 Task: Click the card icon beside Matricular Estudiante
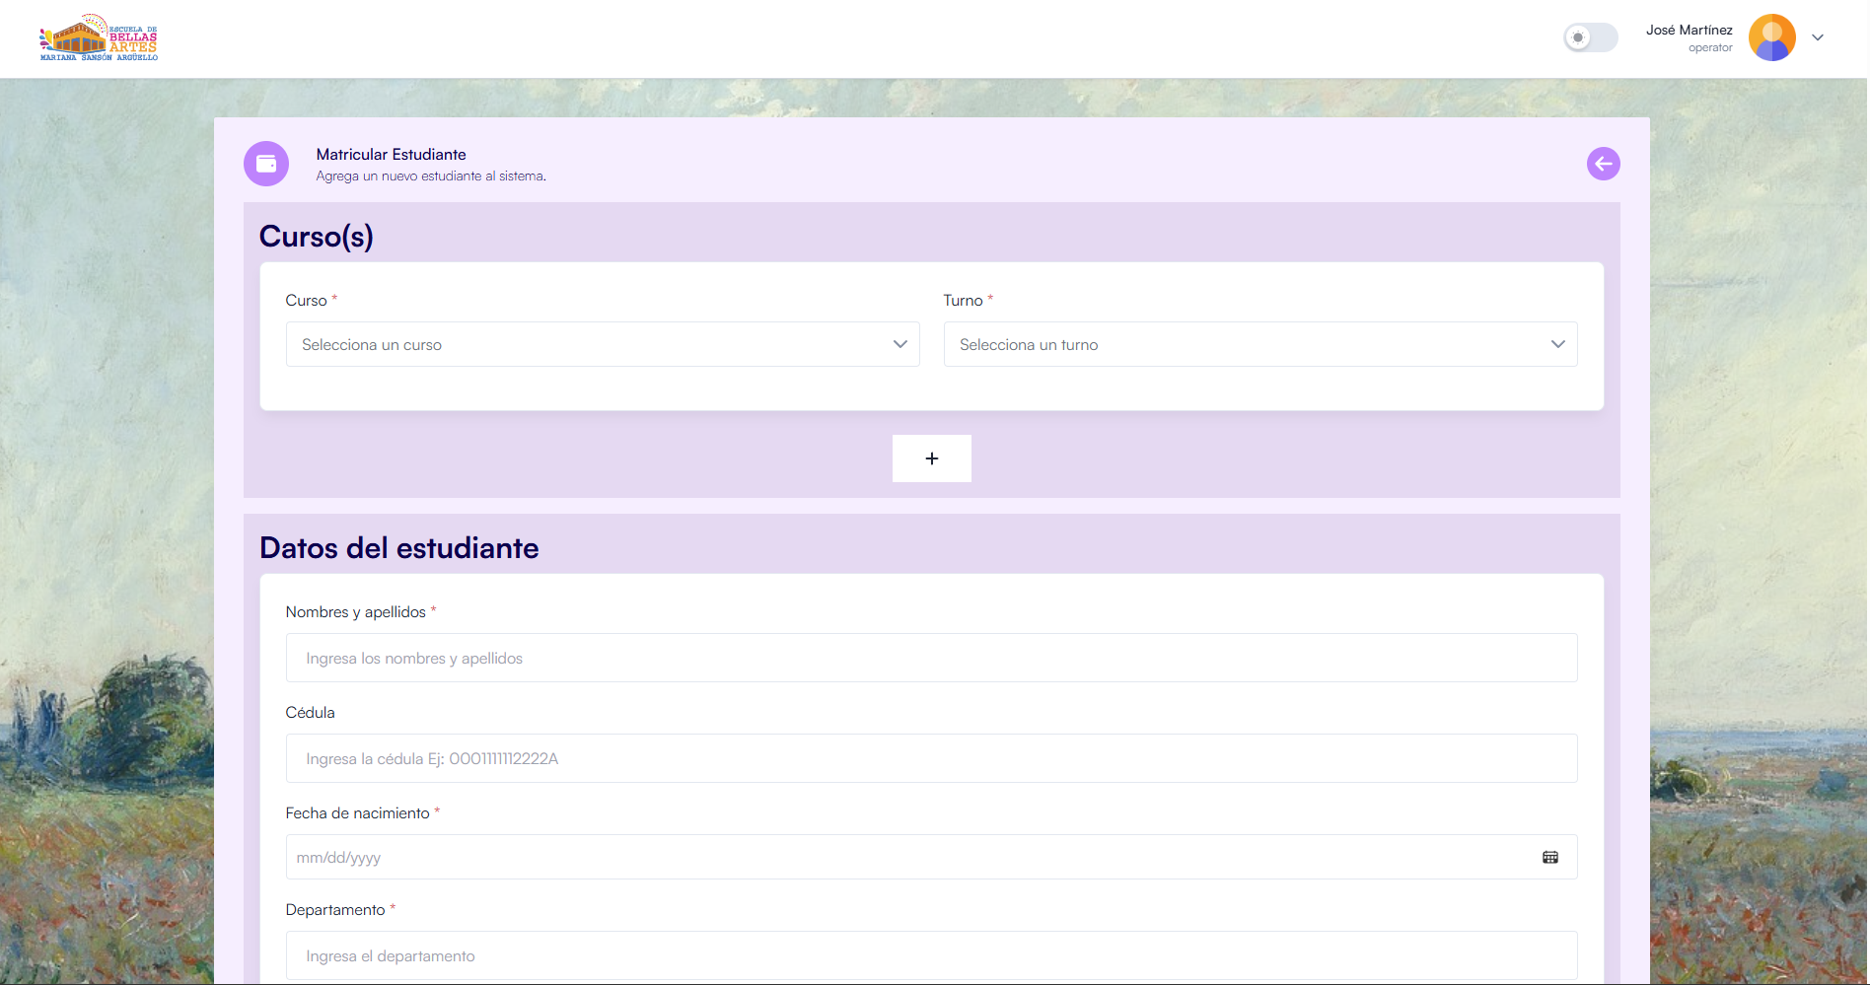pos(266,164)
